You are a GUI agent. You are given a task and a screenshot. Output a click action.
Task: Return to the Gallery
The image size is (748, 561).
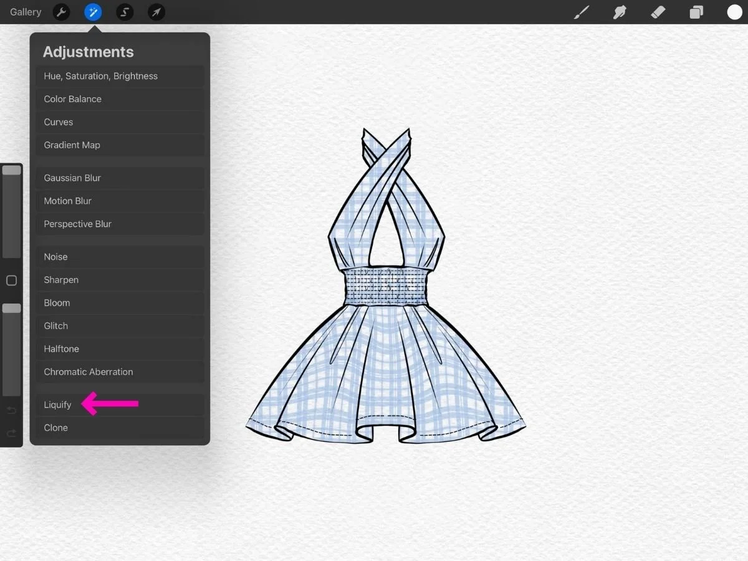click(x=26, y=12)
